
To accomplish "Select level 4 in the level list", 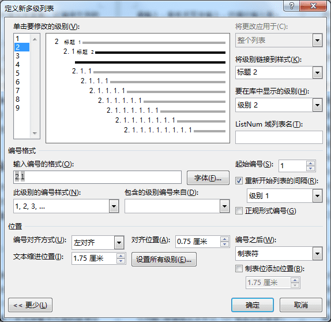I will (x=22, y=65).
